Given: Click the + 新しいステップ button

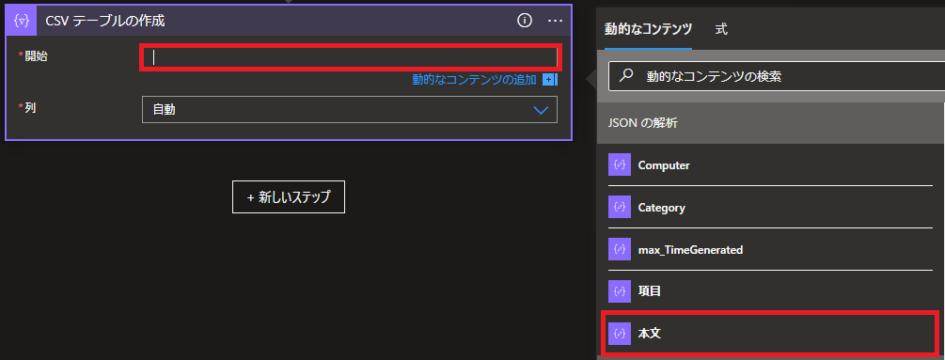Looking at the screenshot, I should (x=289, y=196).
